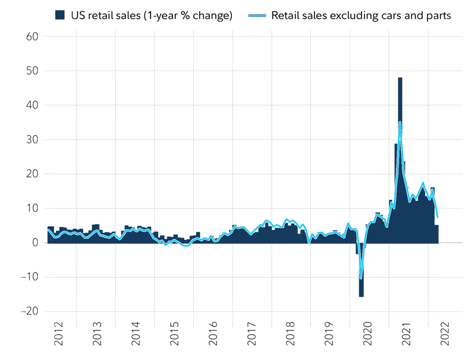Click the upper dark navy horizontal band
This screenshot has height=353, width=471.
point(242,98)
